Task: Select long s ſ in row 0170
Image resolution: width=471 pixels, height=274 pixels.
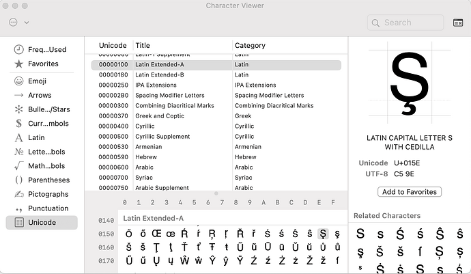Action: 337,261
